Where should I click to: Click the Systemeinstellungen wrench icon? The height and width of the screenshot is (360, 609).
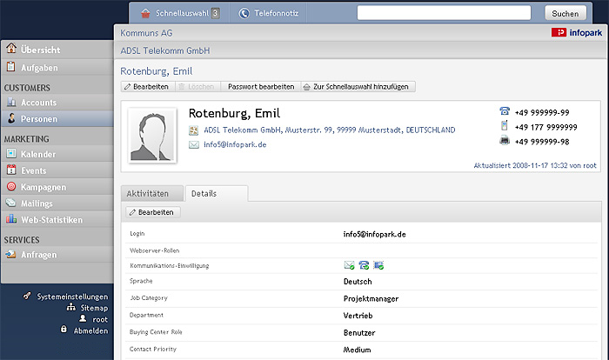pos(27,296)
